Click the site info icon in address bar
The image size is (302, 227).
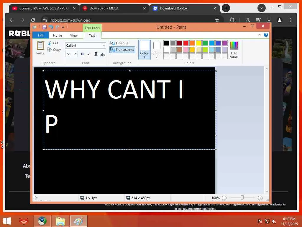point(45,20)
